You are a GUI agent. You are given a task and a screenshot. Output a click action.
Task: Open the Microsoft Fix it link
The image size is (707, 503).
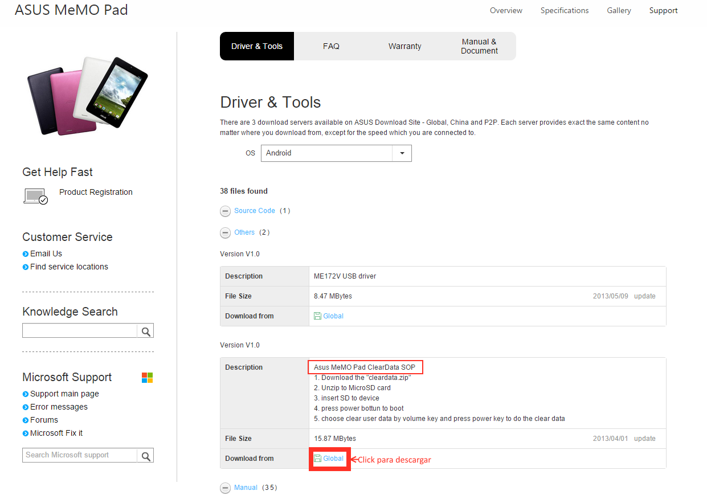pyautogui.click(x=56, y=433)
